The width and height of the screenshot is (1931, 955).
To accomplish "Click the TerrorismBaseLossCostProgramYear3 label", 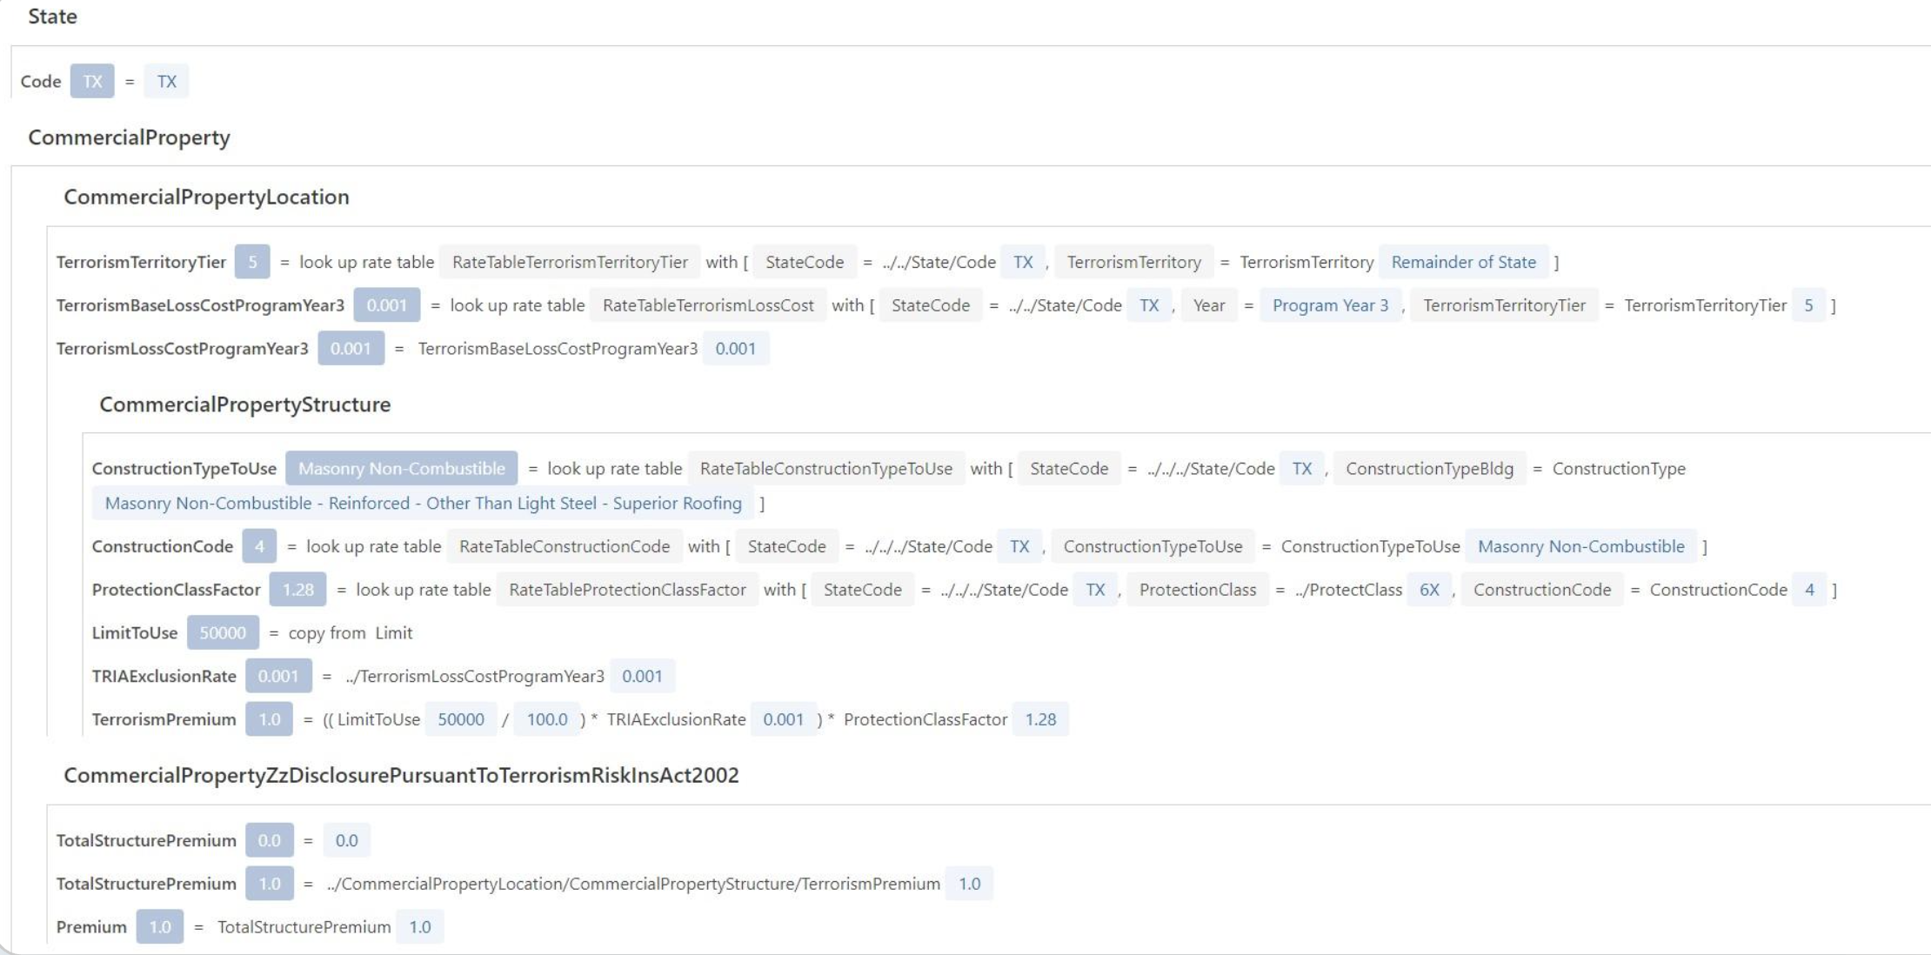I will 200,305.
